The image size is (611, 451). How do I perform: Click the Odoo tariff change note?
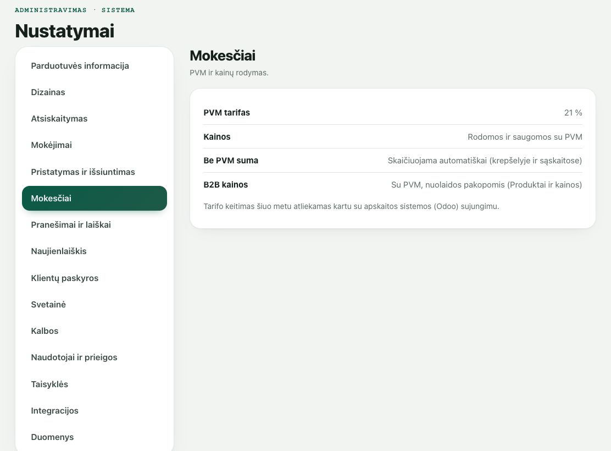[351, 206]
